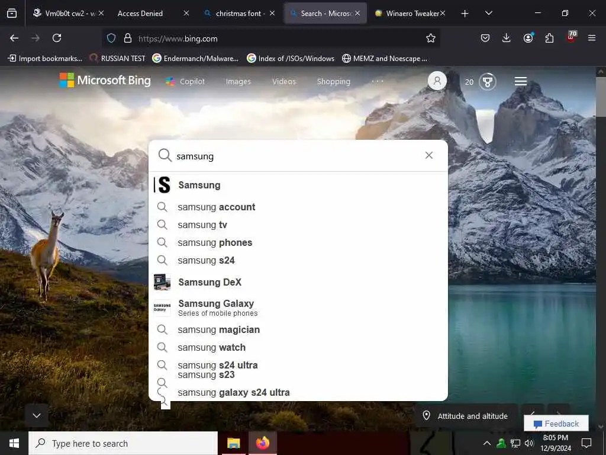This screenshot has width=606, height=455.
Task: Select samsung magician suggestion
Action: (298, 329)
